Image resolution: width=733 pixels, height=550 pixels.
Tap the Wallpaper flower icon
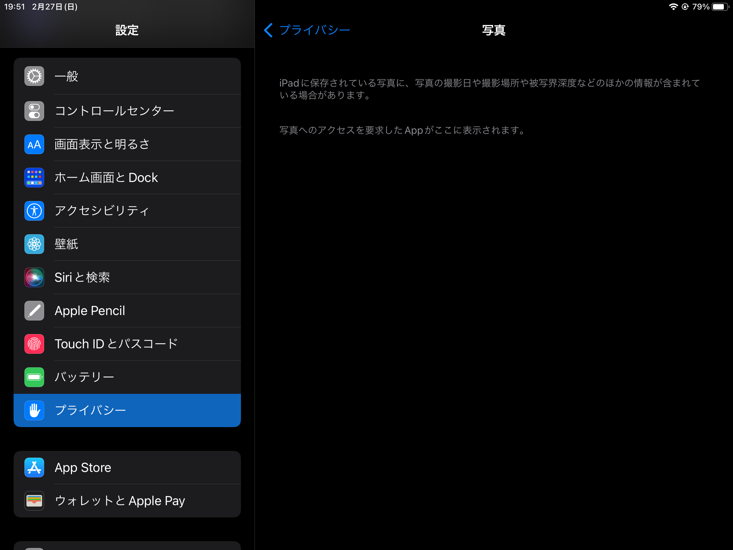(34, 244)
